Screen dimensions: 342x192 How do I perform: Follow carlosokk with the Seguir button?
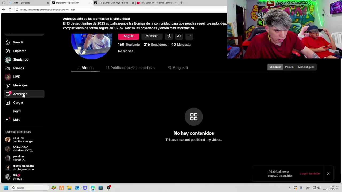click(x=129, y=36)
